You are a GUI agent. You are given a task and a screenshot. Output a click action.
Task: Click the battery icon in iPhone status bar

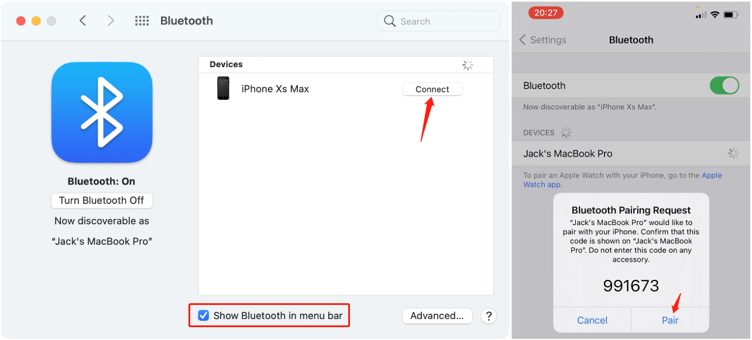coord(730,15)
